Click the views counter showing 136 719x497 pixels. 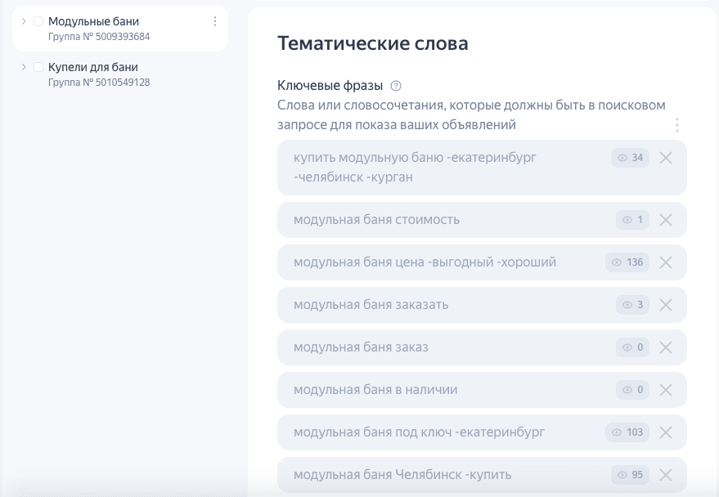627,262
